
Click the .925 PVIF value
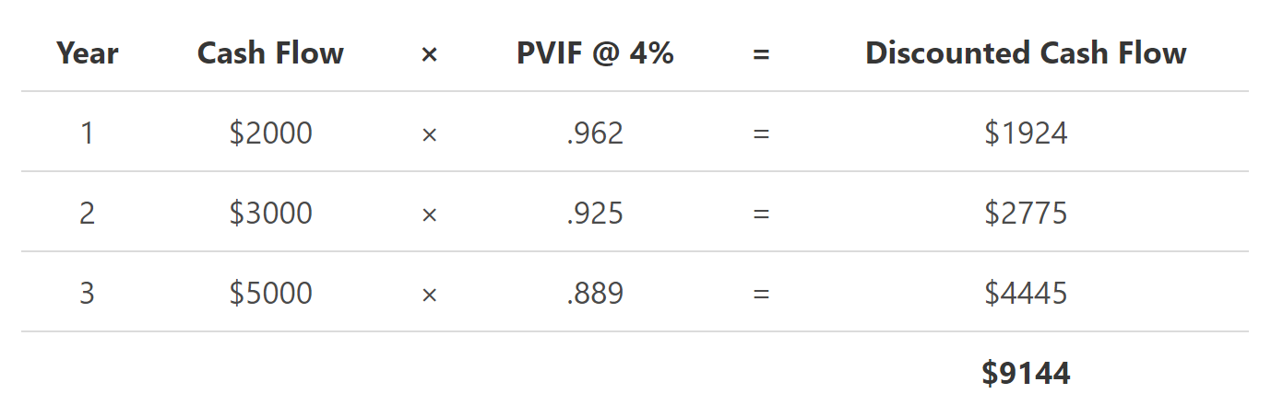pos(595,214)
